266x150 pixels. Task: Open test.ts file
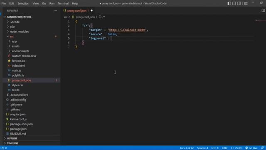click(15, 90)
